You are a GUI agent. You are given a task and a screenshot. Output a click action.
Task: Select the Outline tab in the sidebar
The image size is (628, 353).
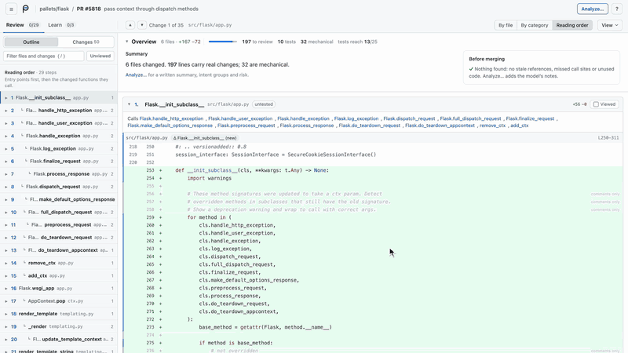[31, 42]
